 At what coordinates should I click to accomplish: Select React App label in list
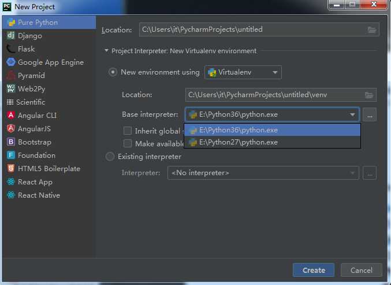(35, 182)
